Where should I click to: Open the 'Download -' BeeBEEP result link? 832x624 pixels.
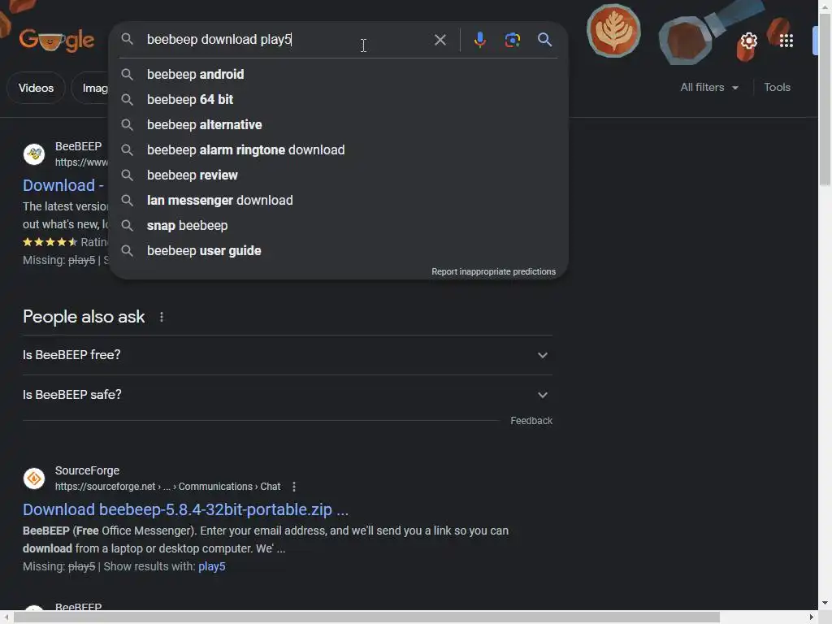[63, 185]
